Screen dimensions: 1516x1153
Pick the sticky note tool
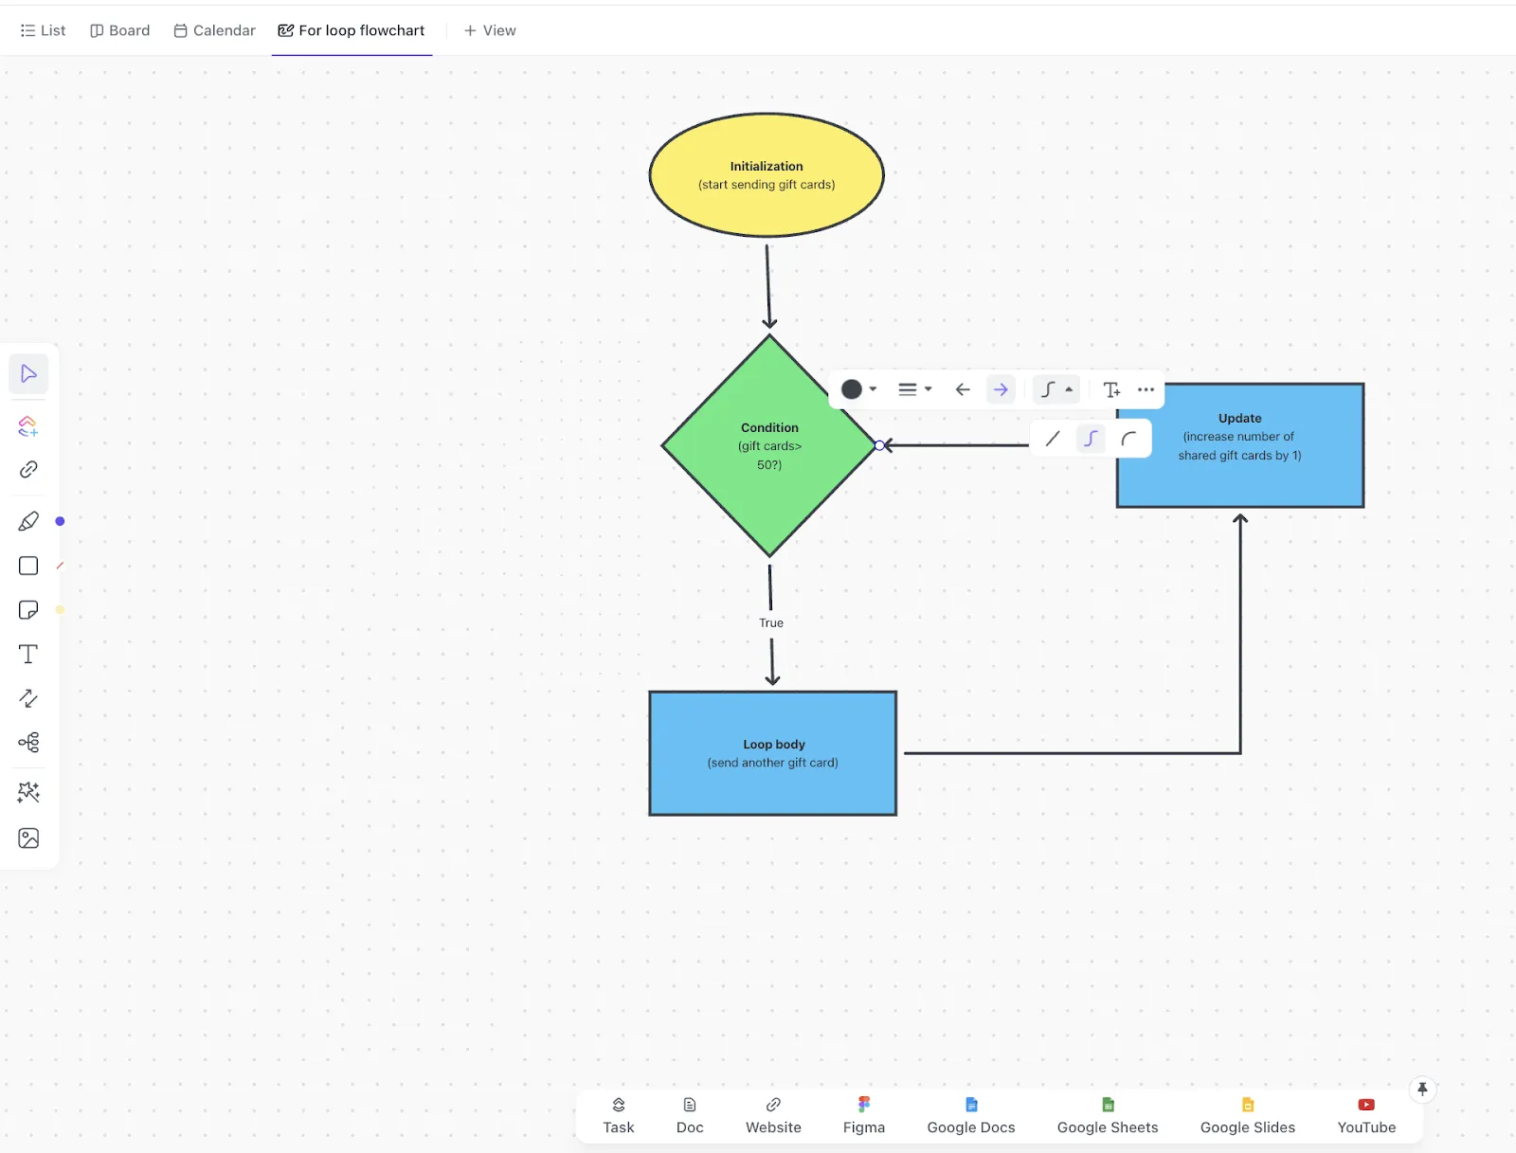pyautogui.click(x=28, y=610)
